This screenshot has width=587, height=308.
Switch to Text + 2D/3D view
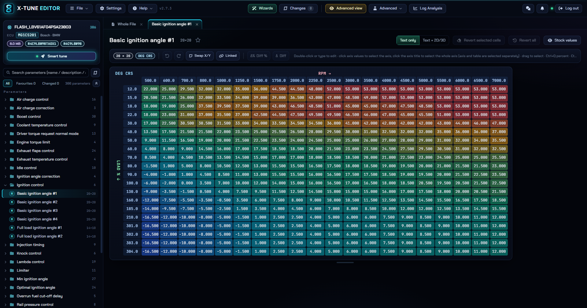tap(434, 40)
